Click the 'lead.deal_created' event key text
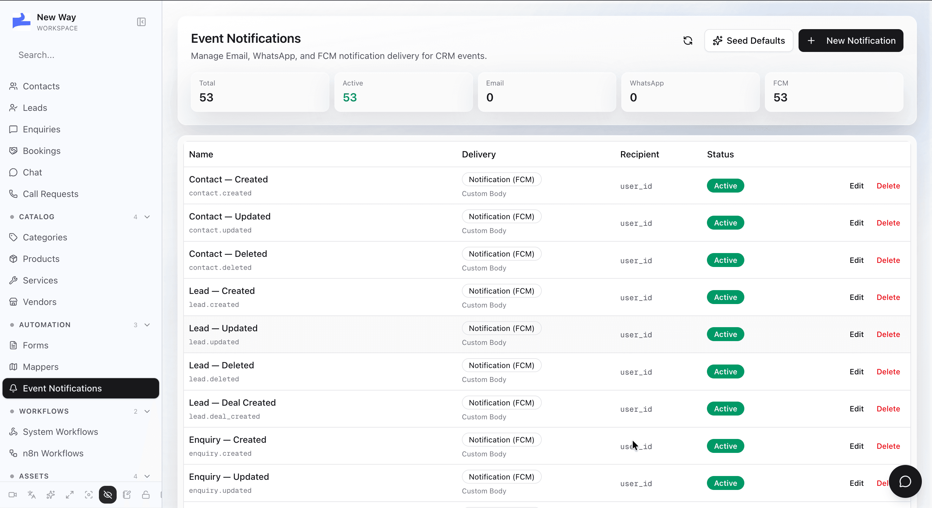 [x=224, y=416]
